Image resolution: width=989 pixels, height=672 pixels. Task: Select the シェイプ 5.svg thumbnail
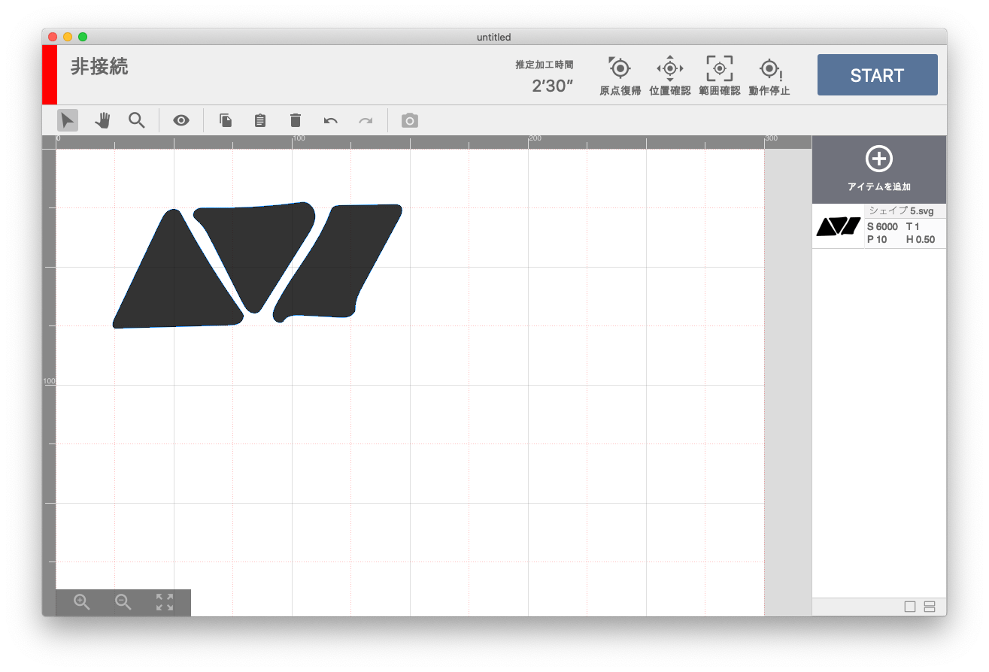839,226
